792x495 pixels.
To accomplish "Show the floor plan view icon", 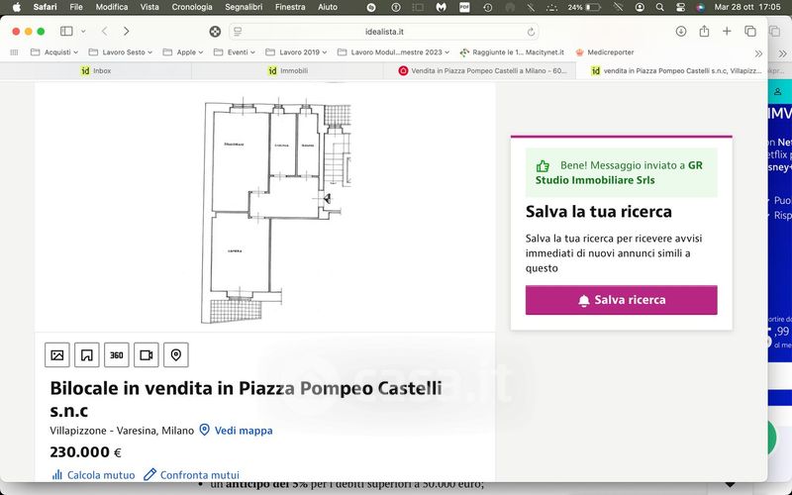I will (x=87, y=355).
